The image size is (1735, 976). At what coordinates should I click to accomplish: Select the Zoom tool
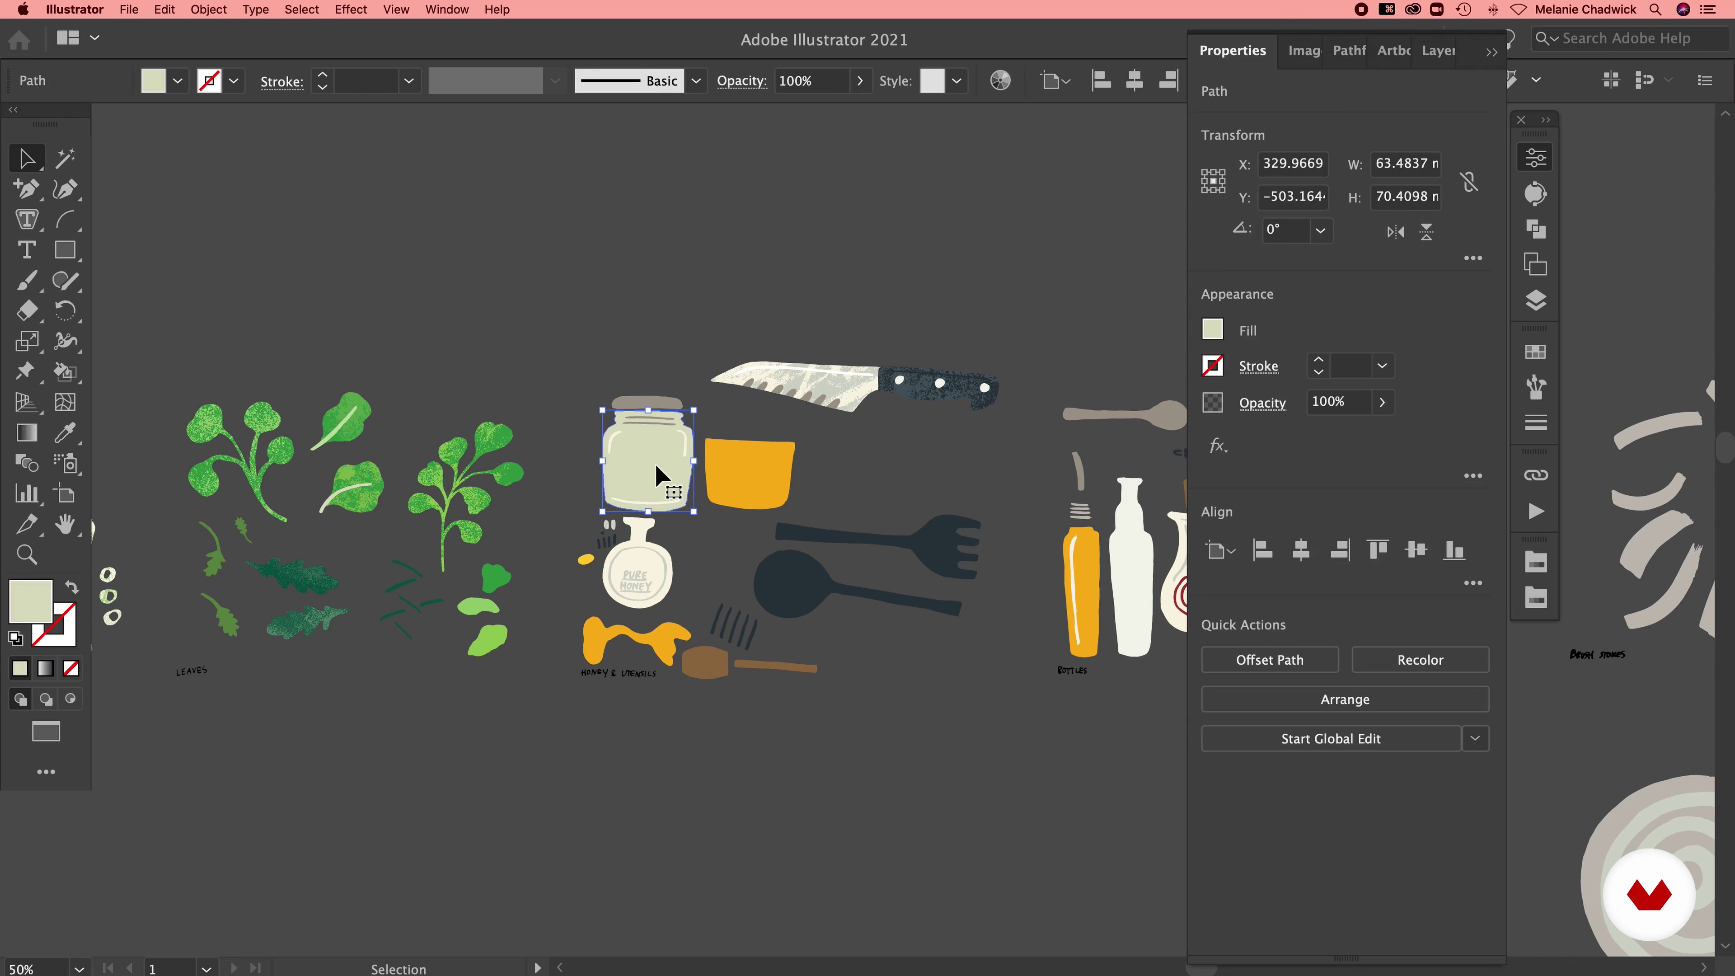[26, 554]
